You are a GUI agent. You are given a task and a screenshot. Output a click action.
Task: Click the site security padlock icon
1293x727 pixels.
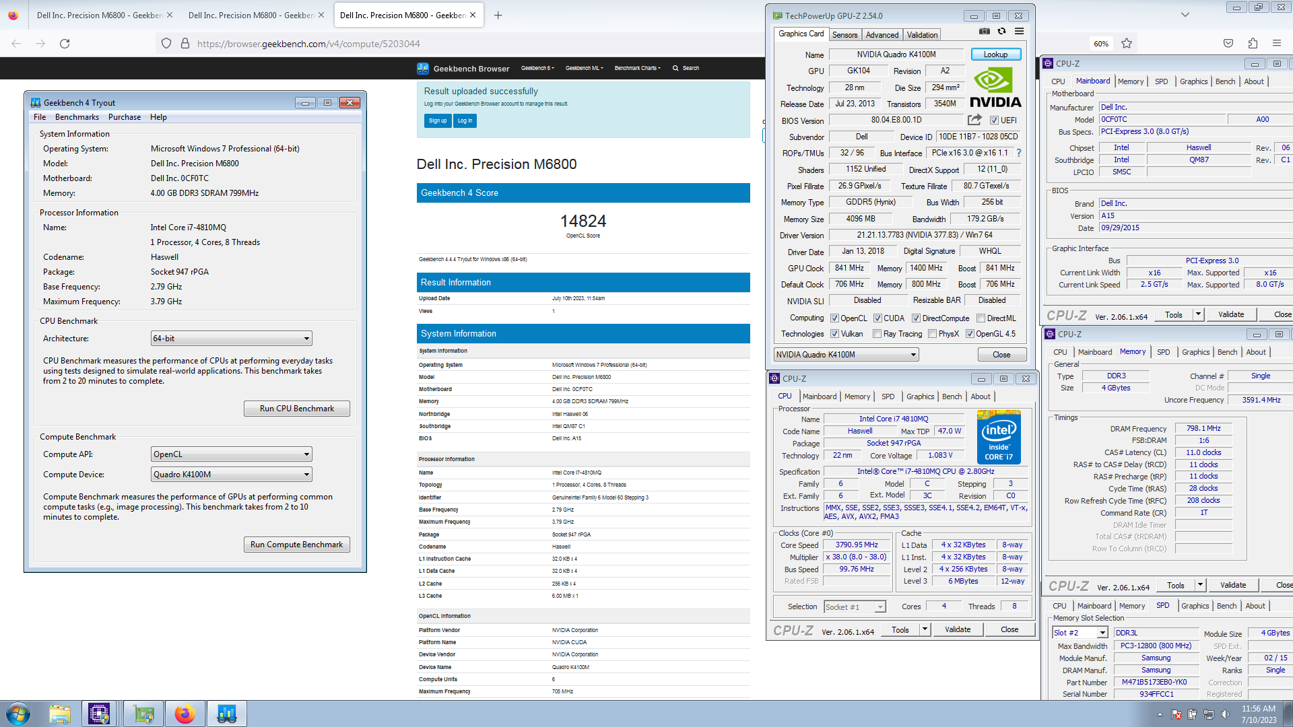point(185,43)
